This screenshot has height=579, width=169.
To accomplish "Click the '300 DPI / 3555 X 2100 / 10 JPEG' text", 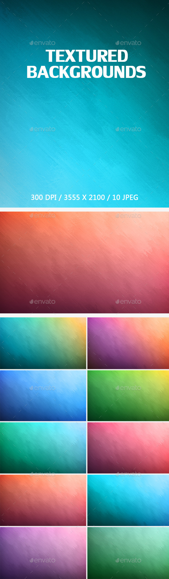I will [84, 198].
